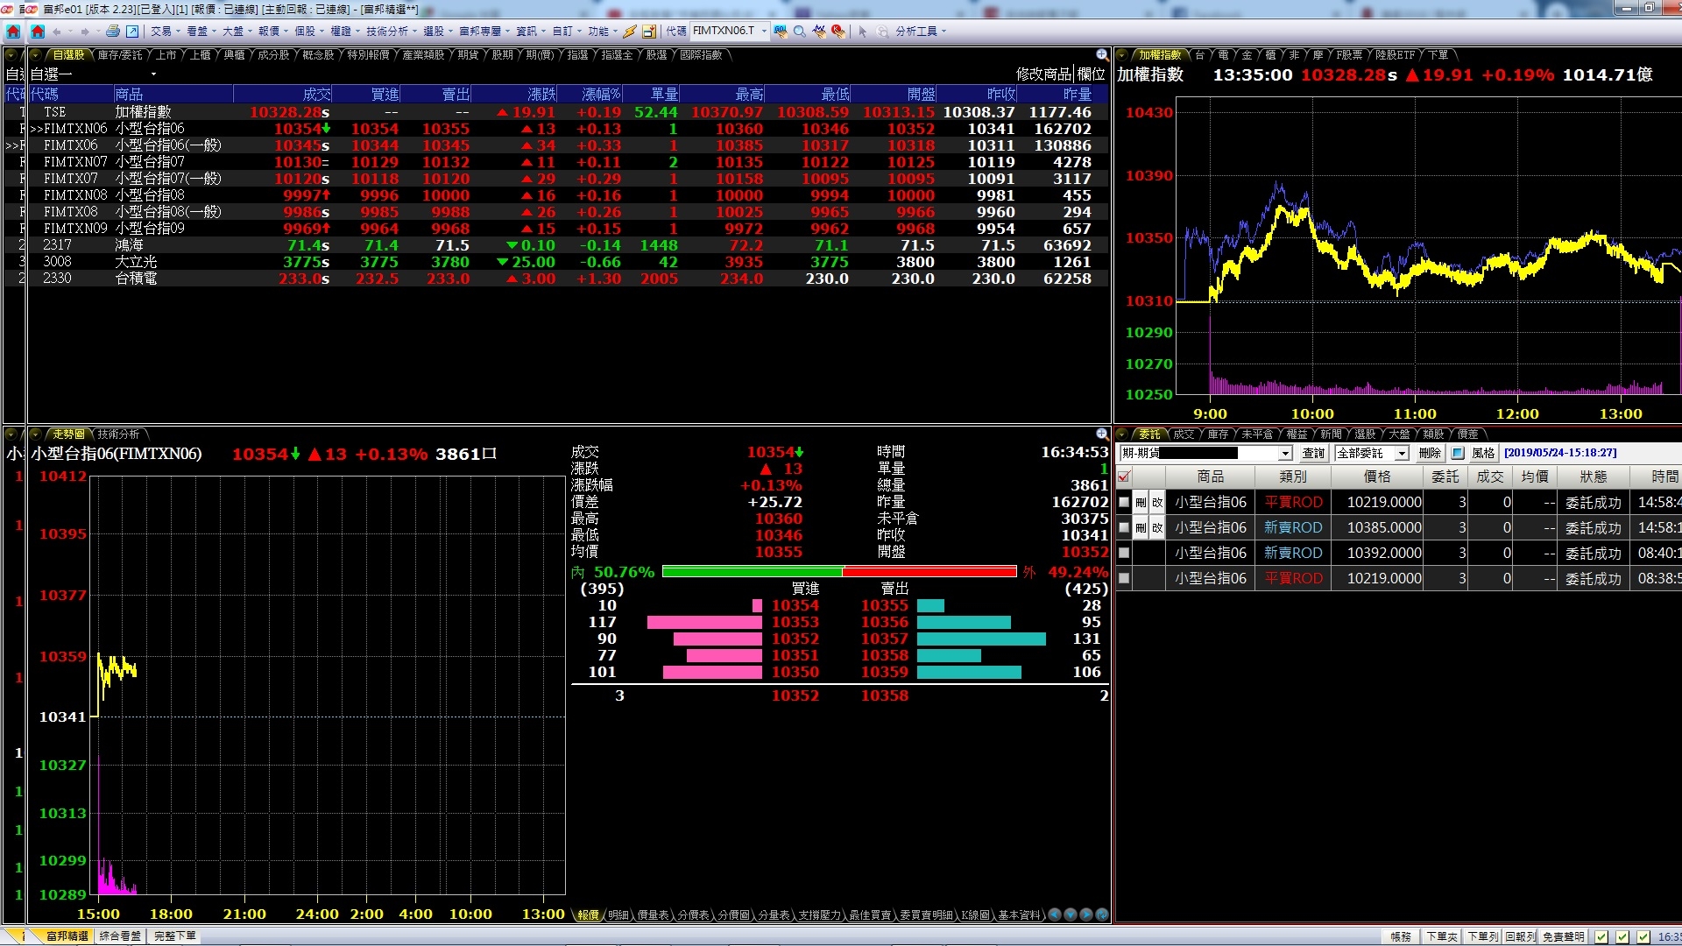Switch to the 庫存/委託 watchlist tab
1682x946 pixels.
[119, 54]
